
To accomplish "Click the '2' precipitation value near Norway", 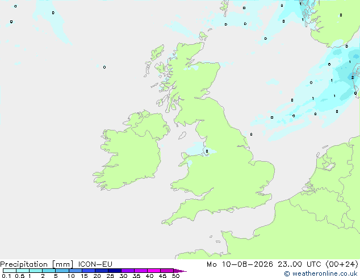I will point(353,78).
